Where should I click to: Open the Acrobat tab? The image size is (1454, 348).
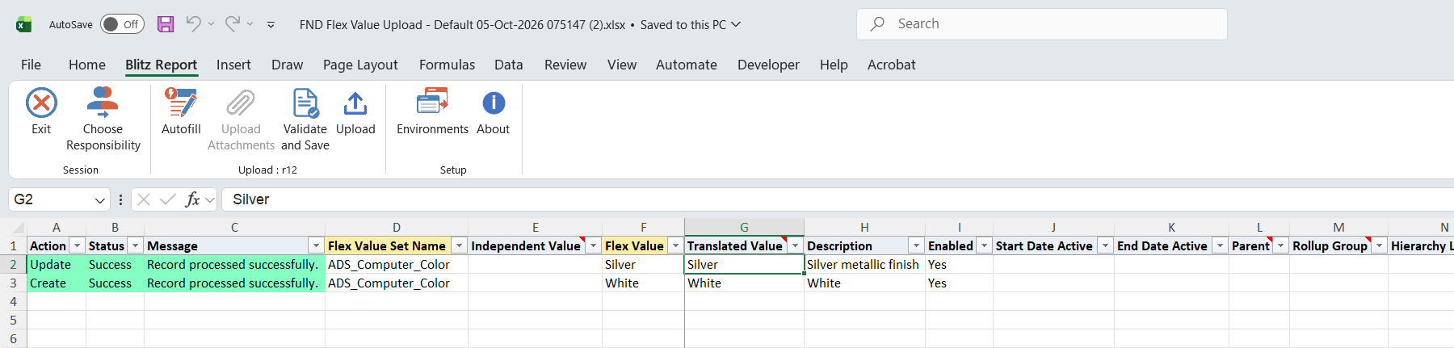click(x=892, y=65)
